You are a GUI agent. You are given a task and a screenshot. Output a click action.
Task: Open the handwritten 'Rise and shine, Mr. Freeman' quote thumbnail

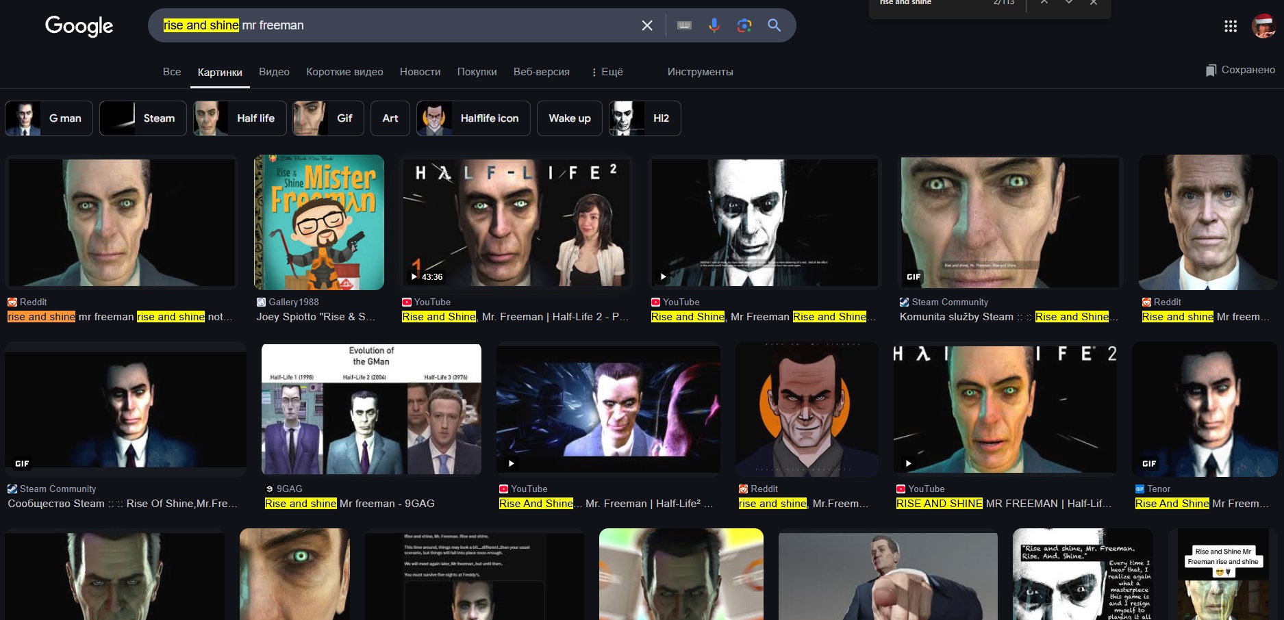(1083, 575)
